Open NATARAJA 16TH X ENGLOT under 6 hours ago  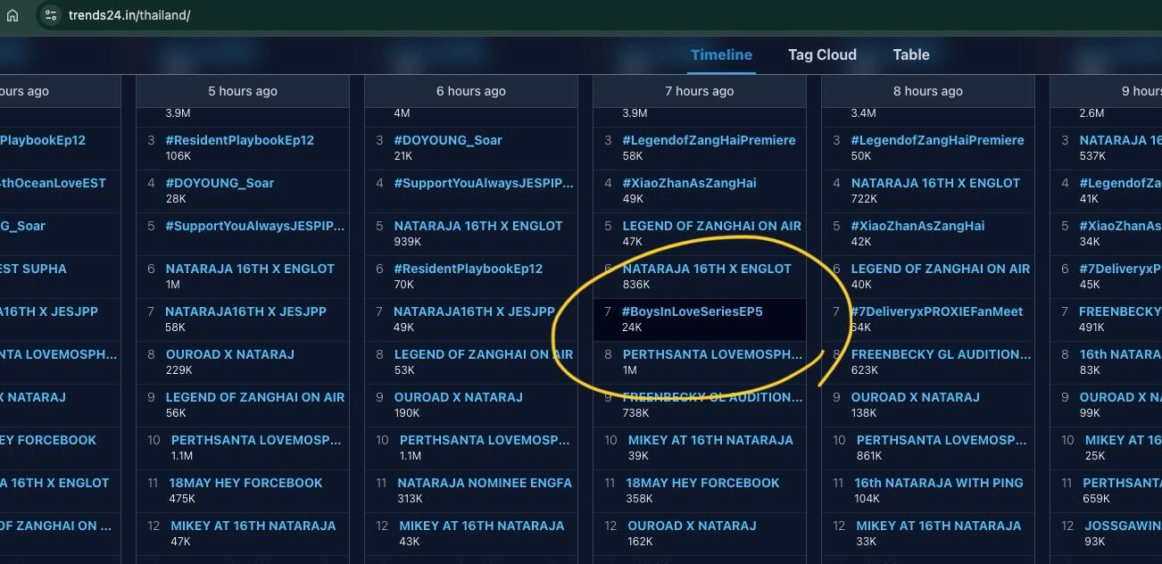click(478, 226)
